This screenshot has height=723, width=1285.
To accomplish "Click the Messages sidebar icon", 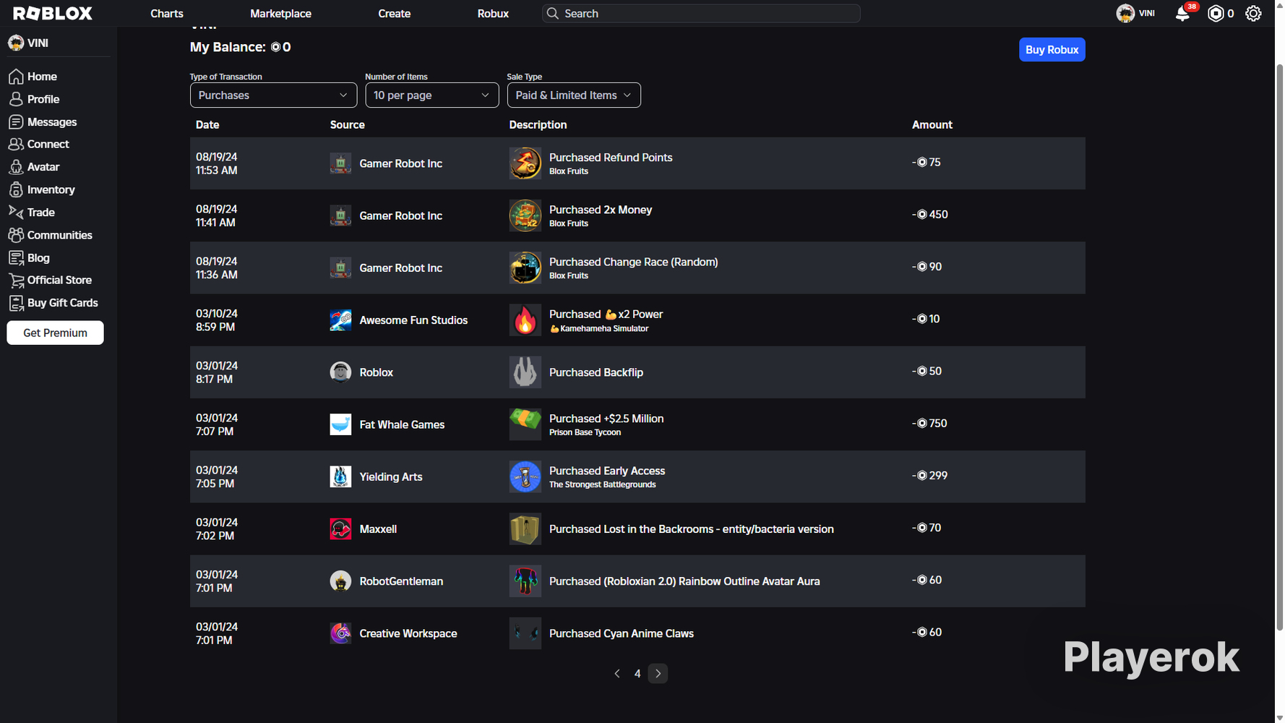I will 16,122.
